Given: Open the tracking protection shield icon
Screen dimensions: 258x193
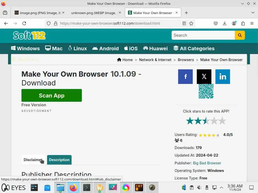Looking at the screenshot, I should [49, 23].
